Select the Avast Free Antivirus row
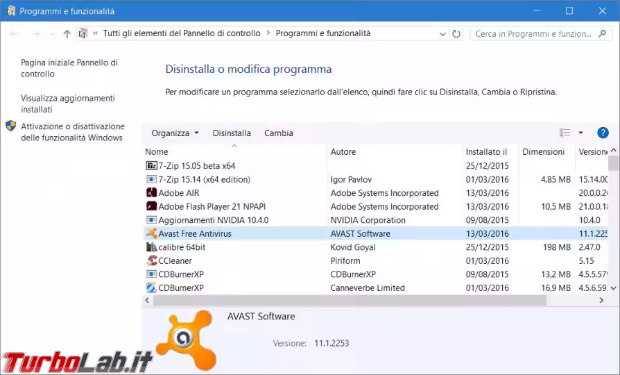 pyautogui.click(x=376, y=233)
